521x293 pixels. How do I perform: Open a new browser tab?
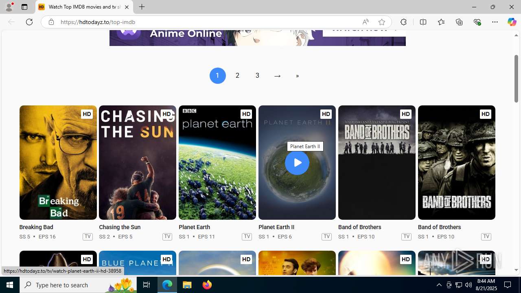coord(142,7)
